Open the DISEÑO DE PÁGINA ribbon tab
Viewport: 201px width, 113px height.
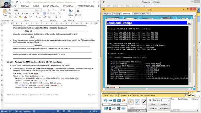click(51, 6)
